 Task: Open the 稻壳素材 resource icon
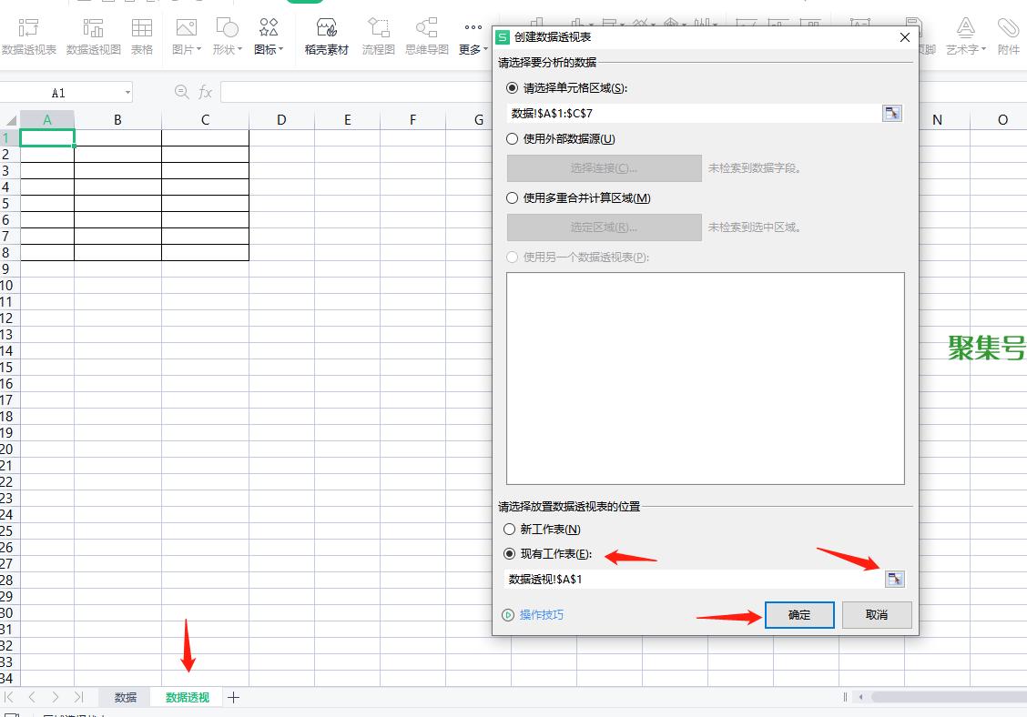coord(326,35)
